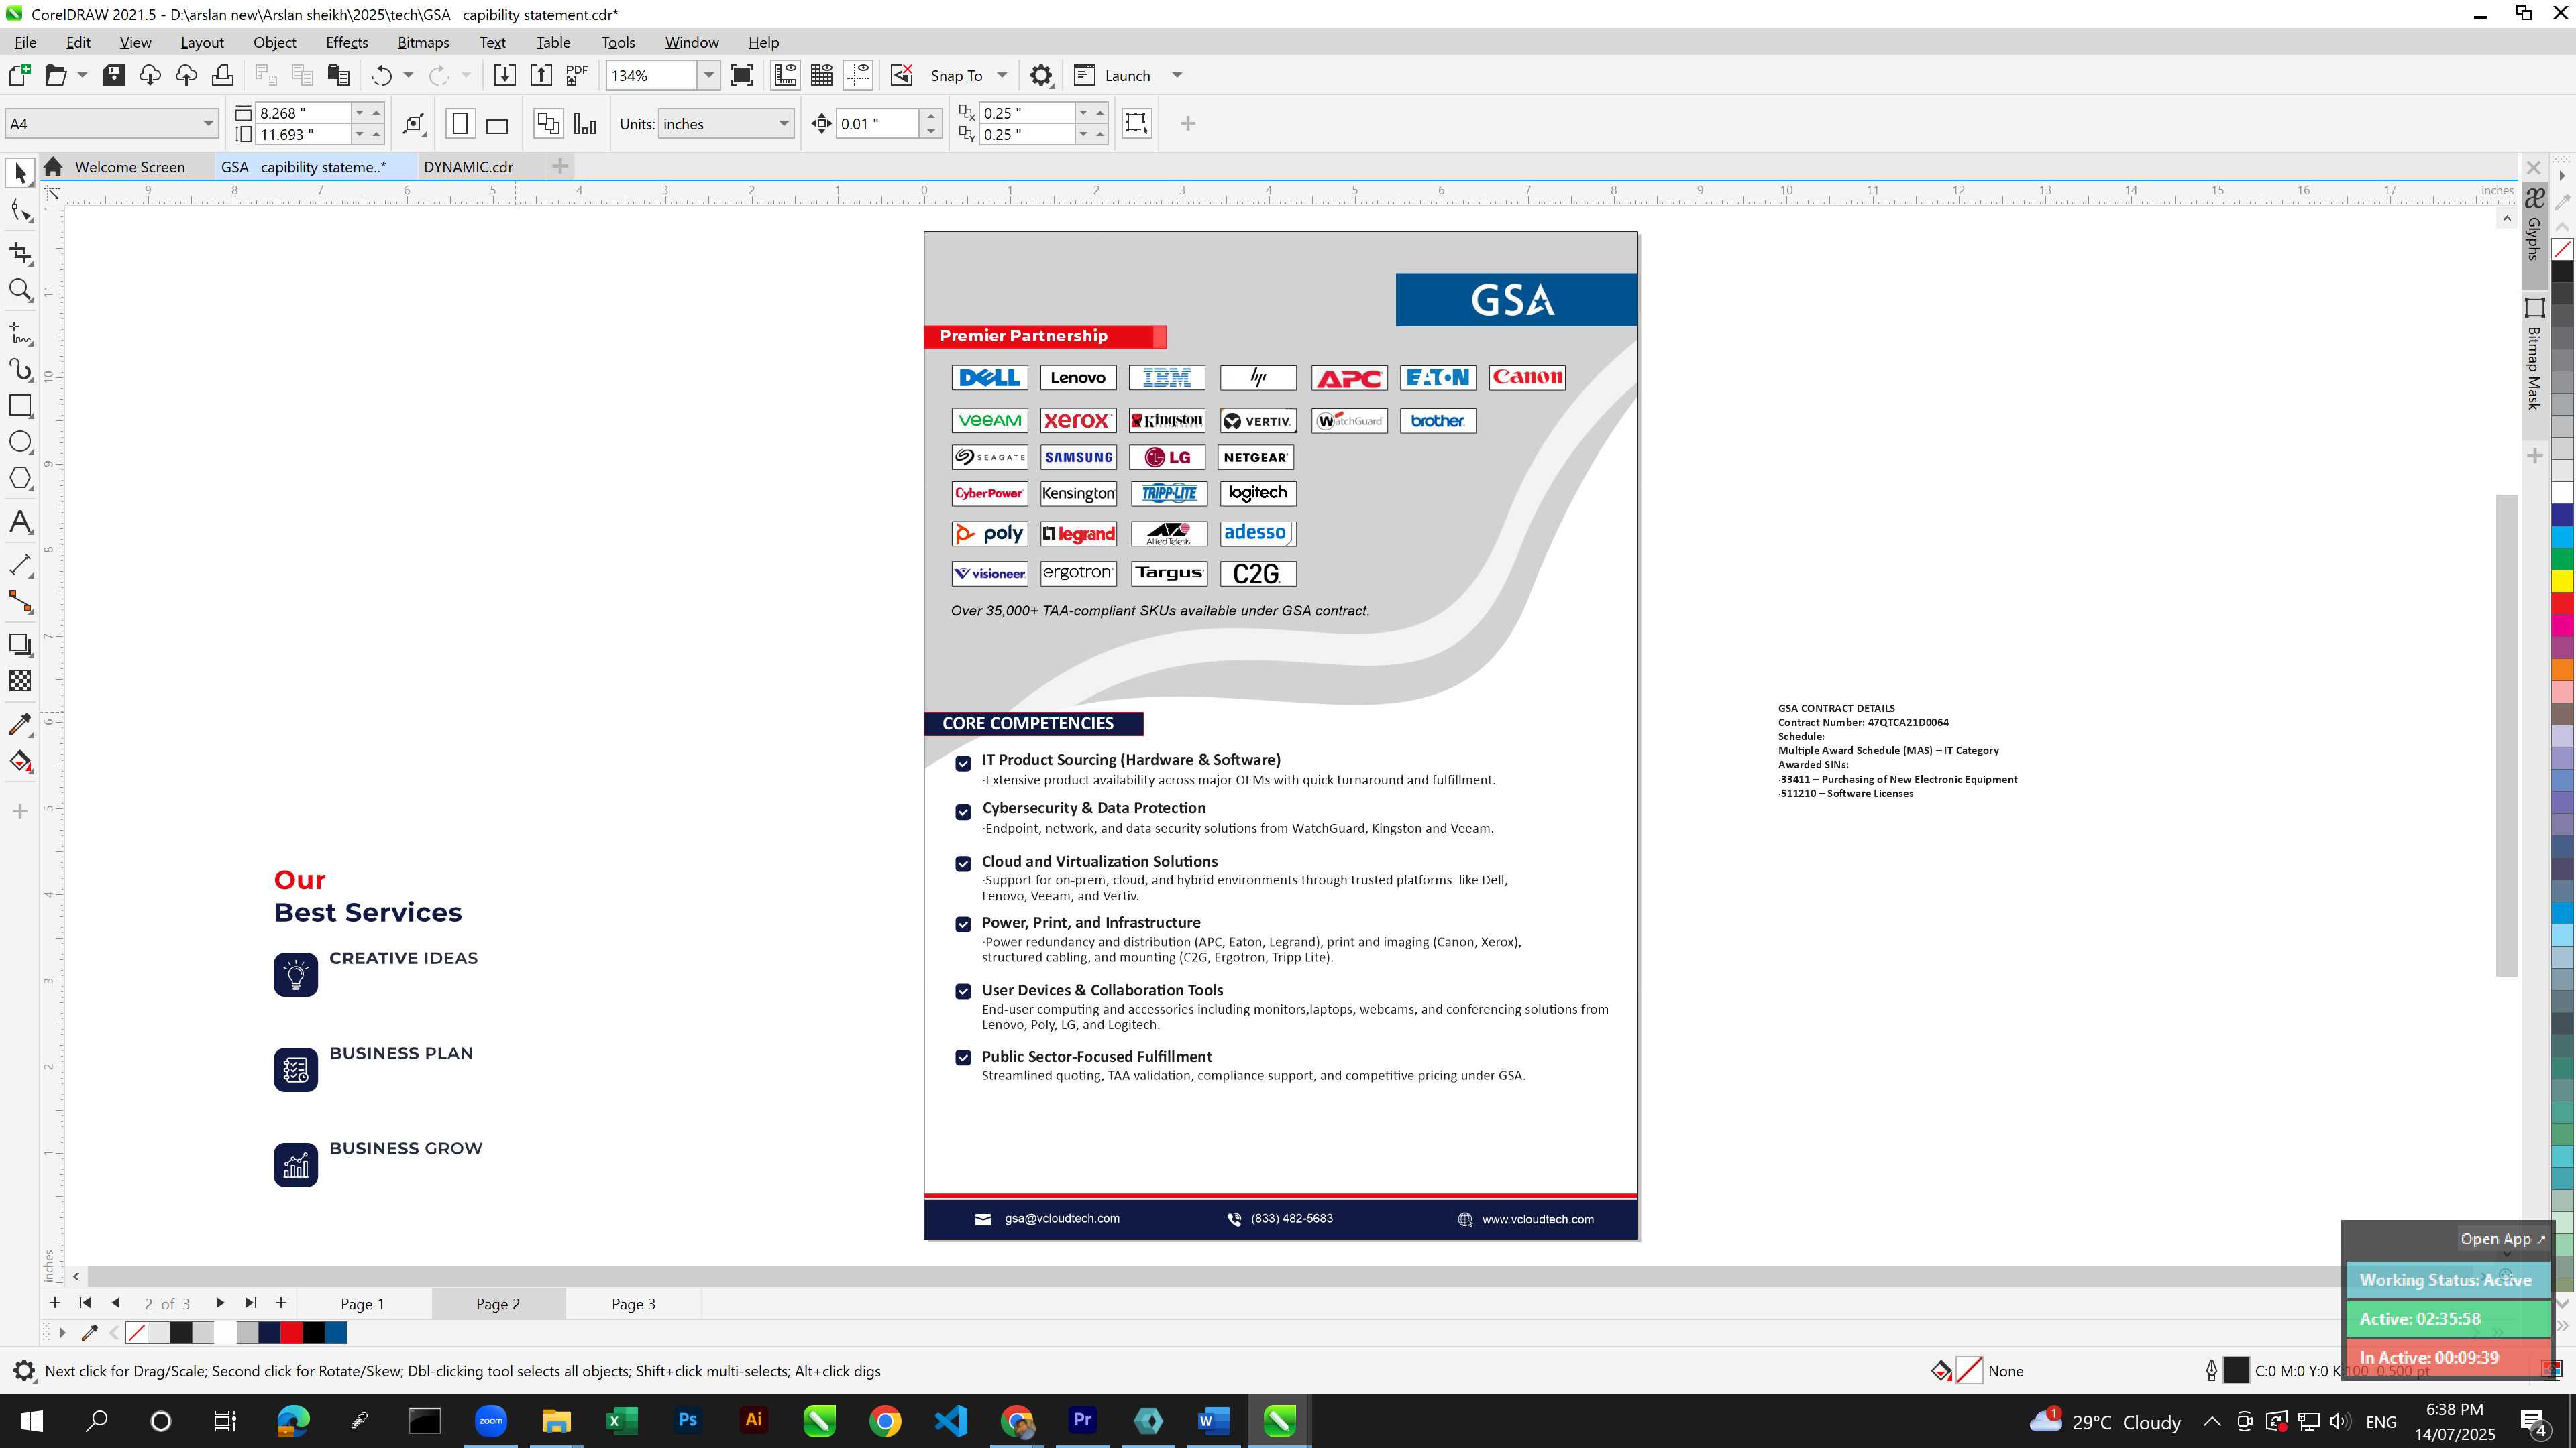The height and width of the screenshot is (1448, 2576).
Task: Go to next page arrow
Action: (219, 1303)
